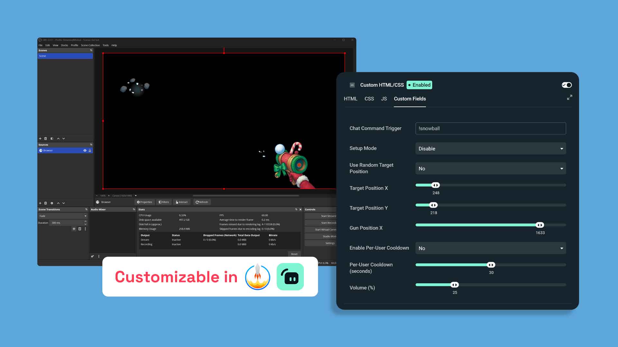Reset the stats with the Reset button
This screenshot has height=347, width=618.
[294, 254]
